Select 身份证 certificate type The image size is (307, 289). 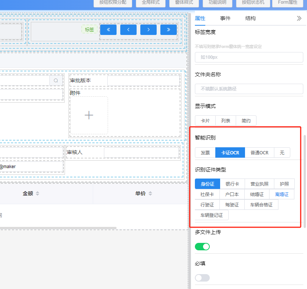pos(208,184)
